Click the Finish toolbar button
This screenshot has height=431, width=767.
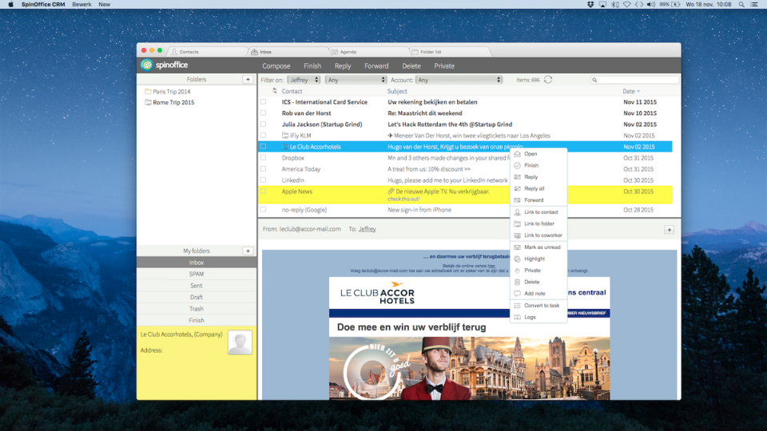(312, 66)
